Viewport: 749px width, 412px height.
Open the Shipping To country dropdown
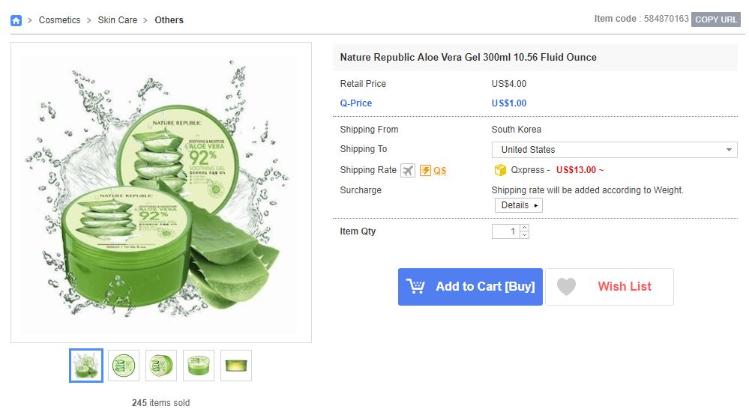click(x=614, y=150)
